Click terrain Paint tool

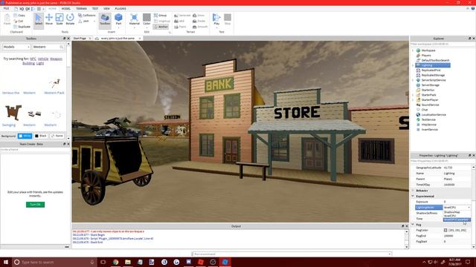pos(180,27)
